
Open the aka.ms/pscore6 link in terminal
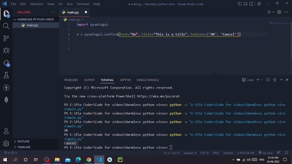(158, 96)
